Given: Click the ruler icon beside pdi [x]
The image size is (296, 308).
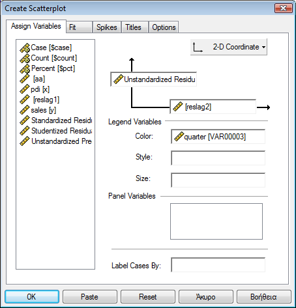Looking at the screenshot, I should coord(25,89).
